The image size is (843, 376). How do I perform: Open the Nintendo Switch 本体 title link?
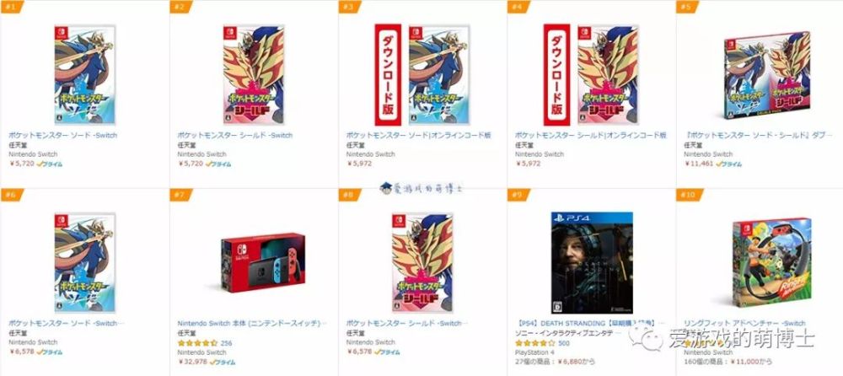point(252,323)
